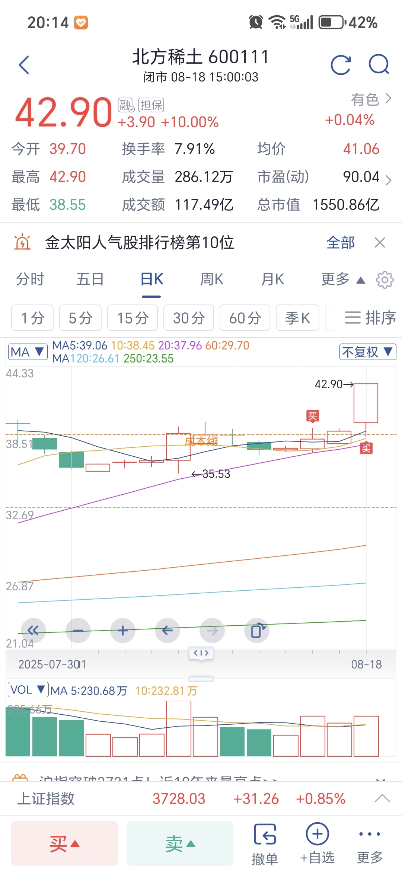Switch to 分时 tab
This screenshot has height=871, width=402.
[30, 279]
